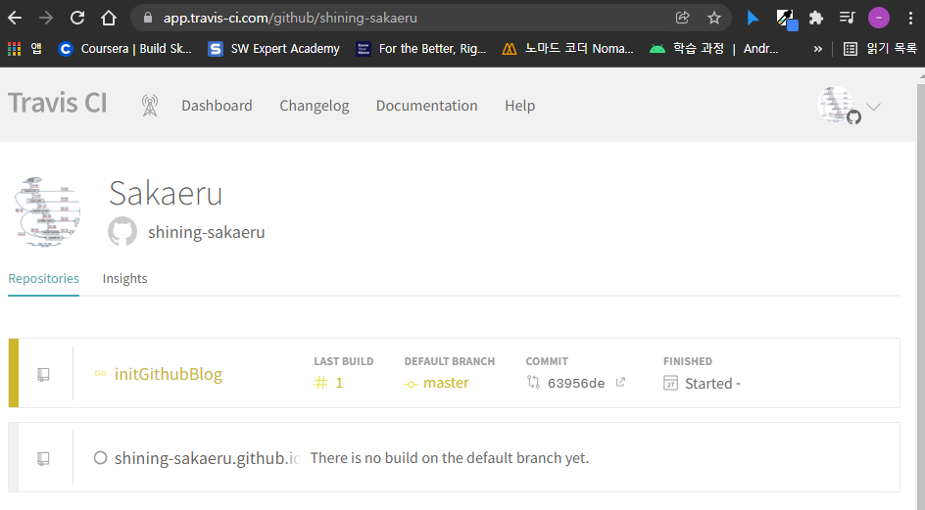Open the media control queue icon
Screen dimensions: 925x510
848,18
